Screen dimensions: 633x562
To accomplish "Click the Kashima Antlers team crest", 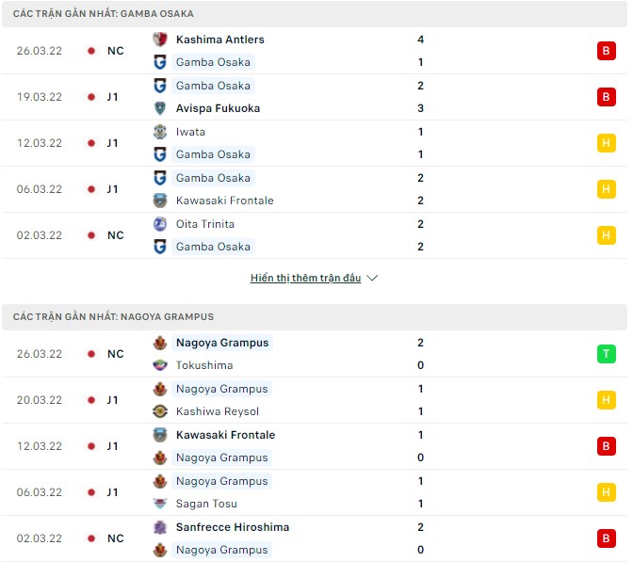I will click(160, 40).
